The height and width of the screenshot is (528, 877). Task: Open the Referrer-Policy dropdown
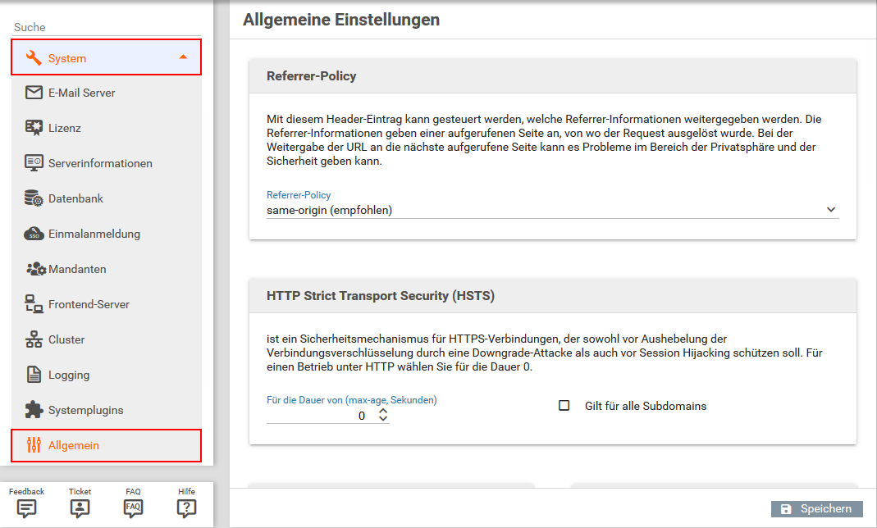coord(552,210)
